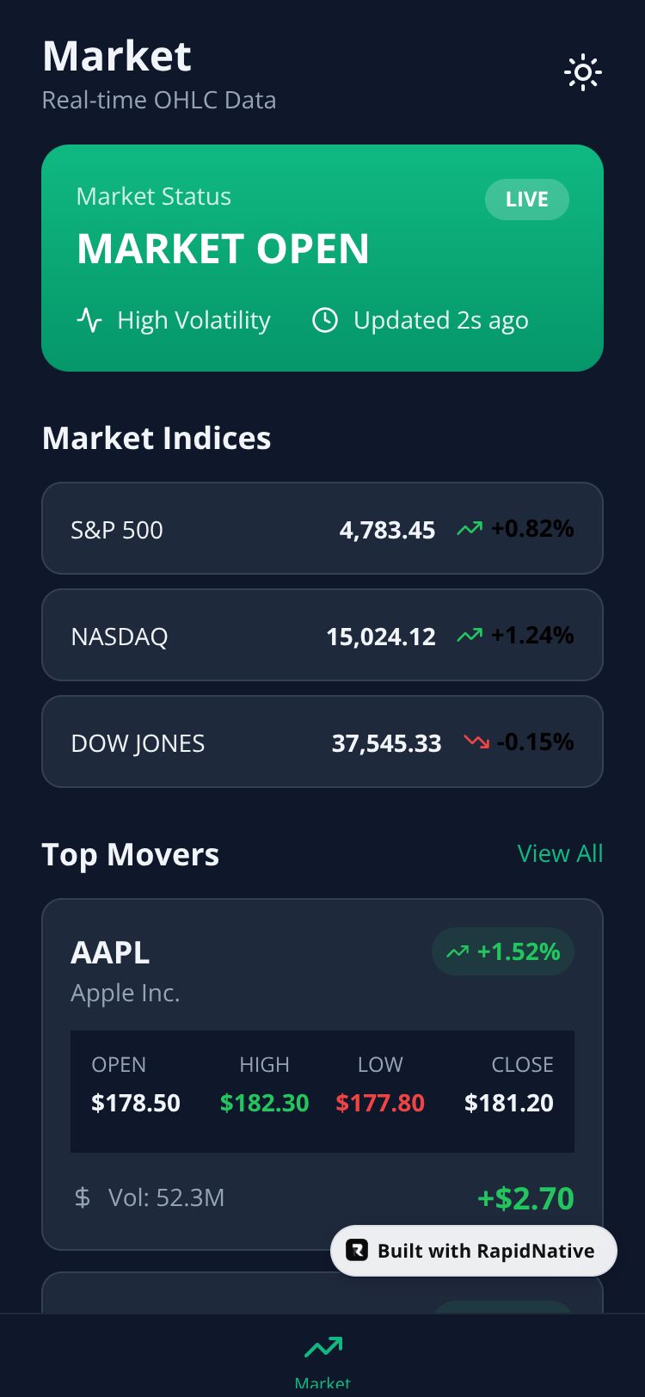Screen dimensions: 645x1397
Task: Click the High Volatility pulse icon
Action: pos(89,320)
